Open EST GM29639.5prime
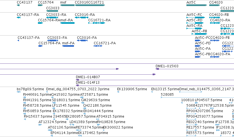 [x=83, y=103]
